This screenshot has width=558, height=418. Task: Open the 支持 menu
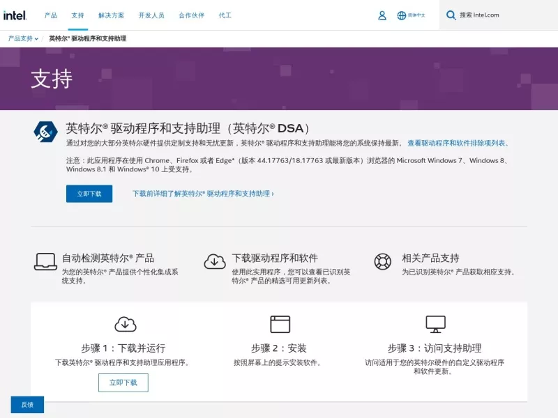tap(77, 15)
